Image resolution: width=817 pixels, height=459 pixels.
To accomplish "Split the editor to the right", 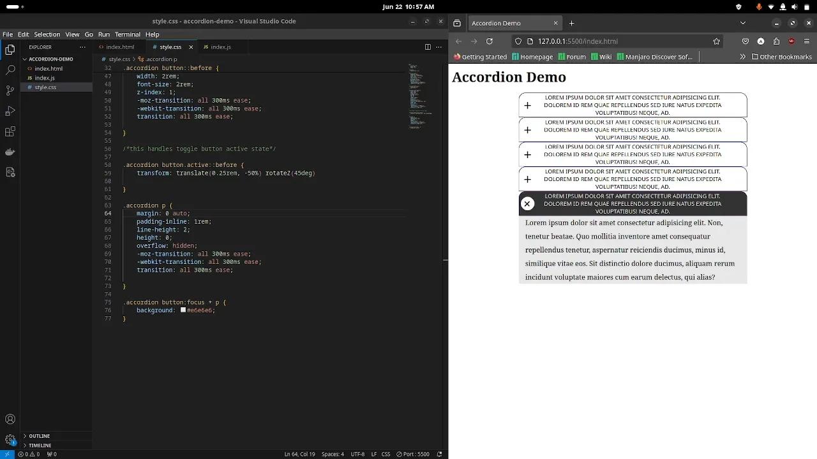I will [428, 47].
